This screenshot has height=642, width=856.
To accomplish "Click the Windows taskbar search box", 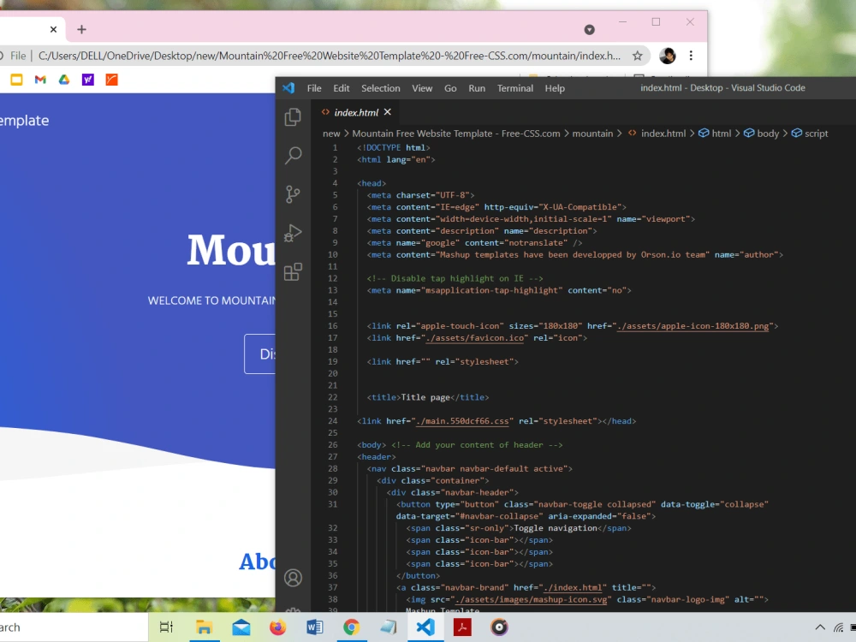I will click(x=74, y=627).
